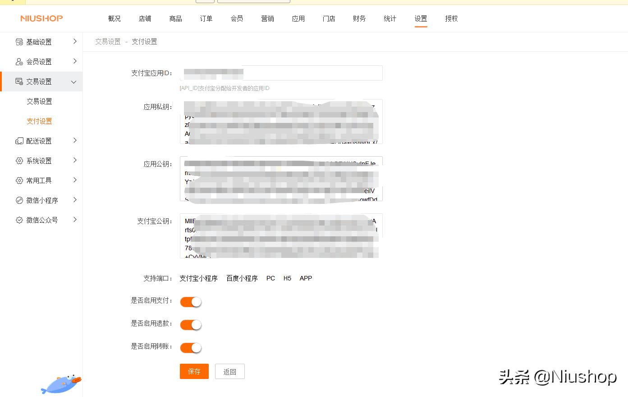Select the 常用工具 sidebar icon
628x397 pixels.
pos(19,180)
